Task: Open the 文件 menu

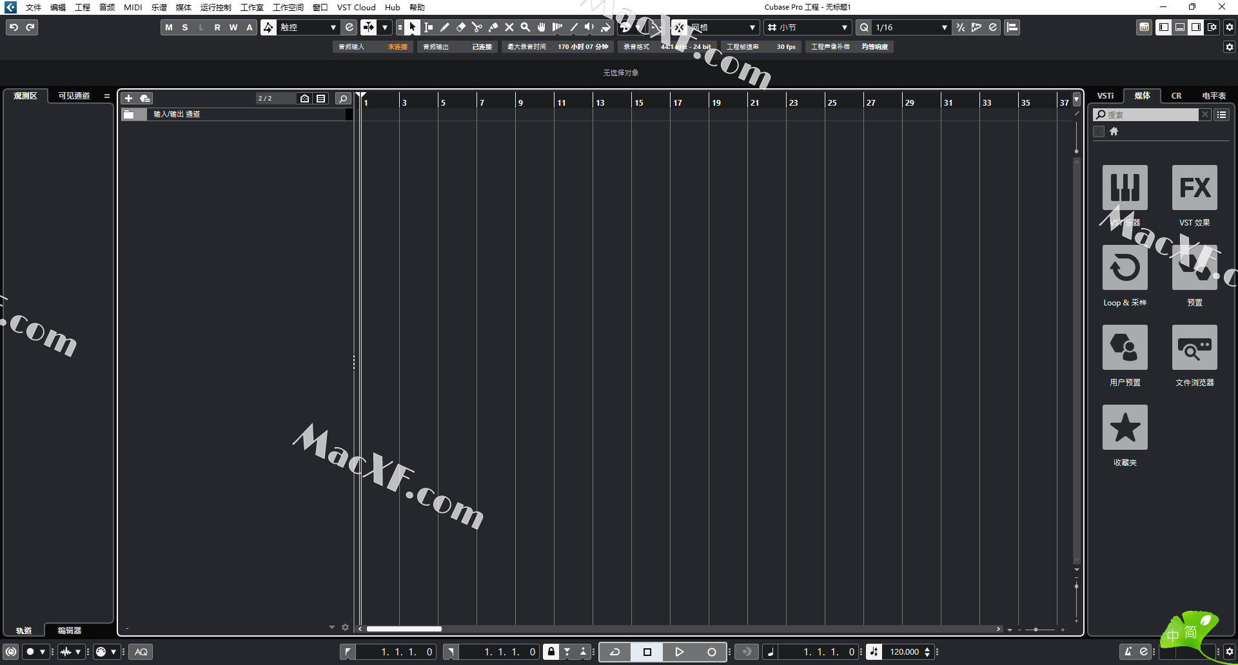Action: (34, 7)
